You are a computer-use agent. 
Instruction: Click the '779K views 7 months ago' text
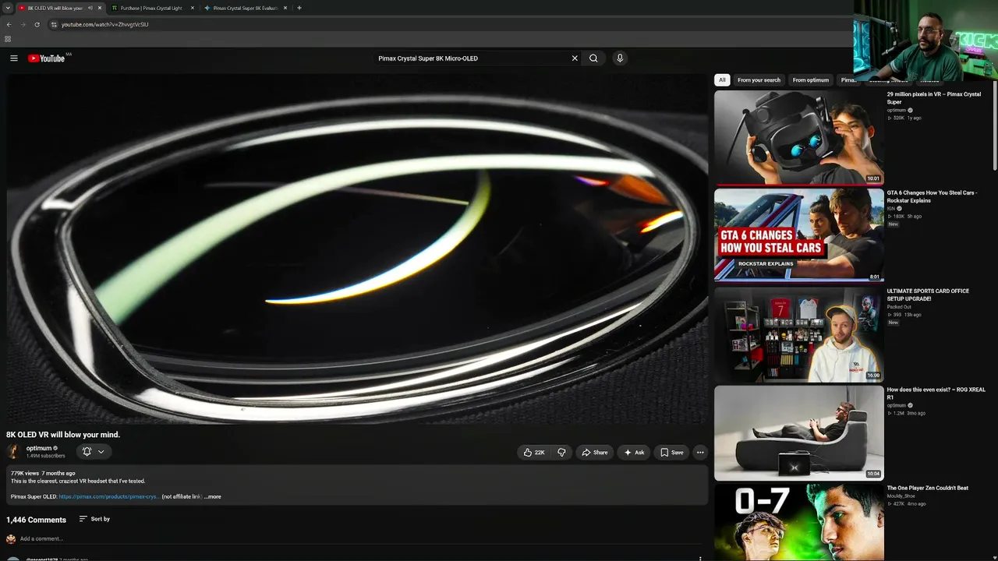[x=43, y=473]
